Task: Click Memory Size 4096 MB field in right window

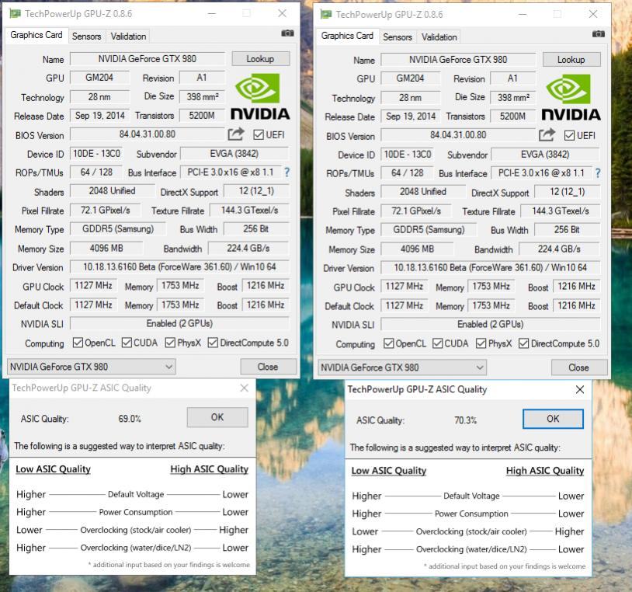Action: (417, 249)
